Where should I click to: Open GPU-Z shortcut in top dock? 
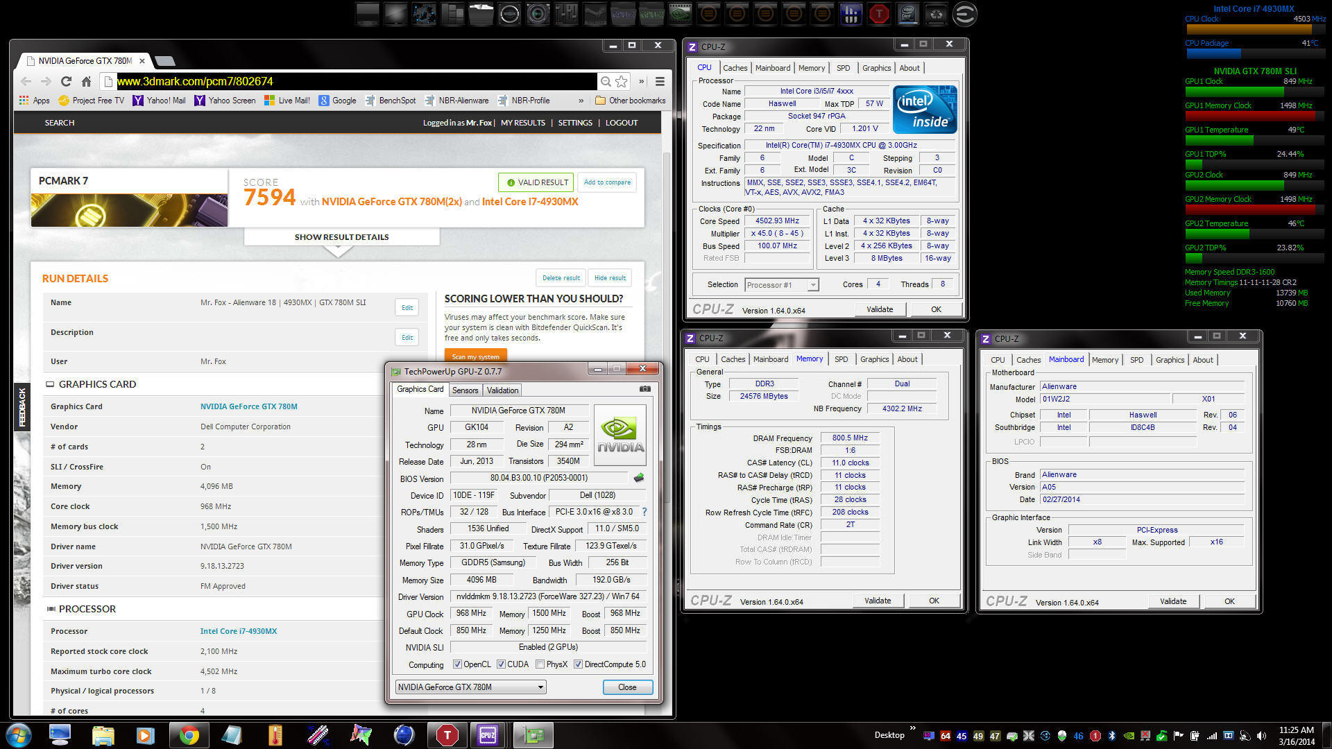[651, 14]
